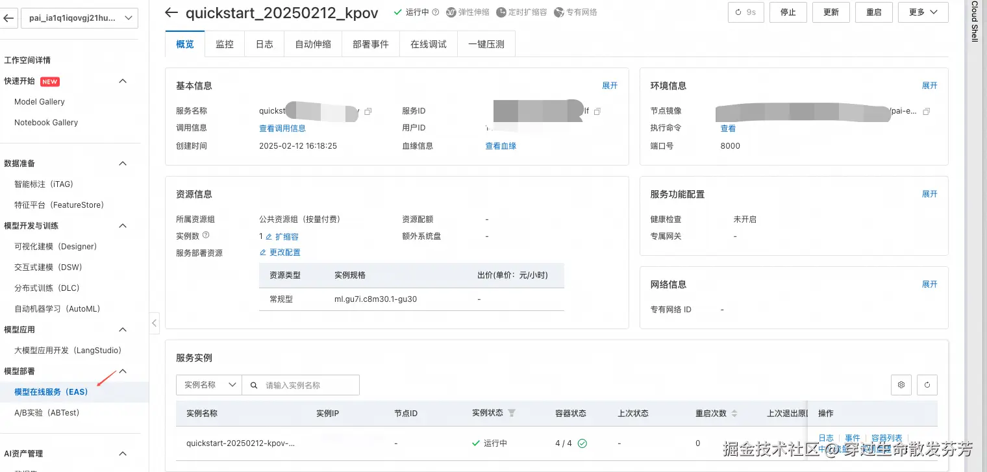Open filter for 实例状态 column
Screen dimensions: 987x472
512,414
